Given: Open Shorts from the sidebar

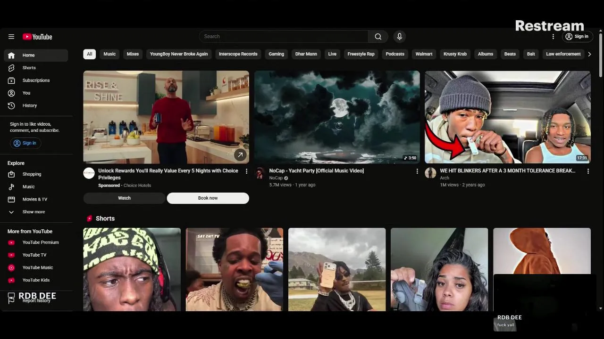Looking at the screenshot, I should pos(36,68).
